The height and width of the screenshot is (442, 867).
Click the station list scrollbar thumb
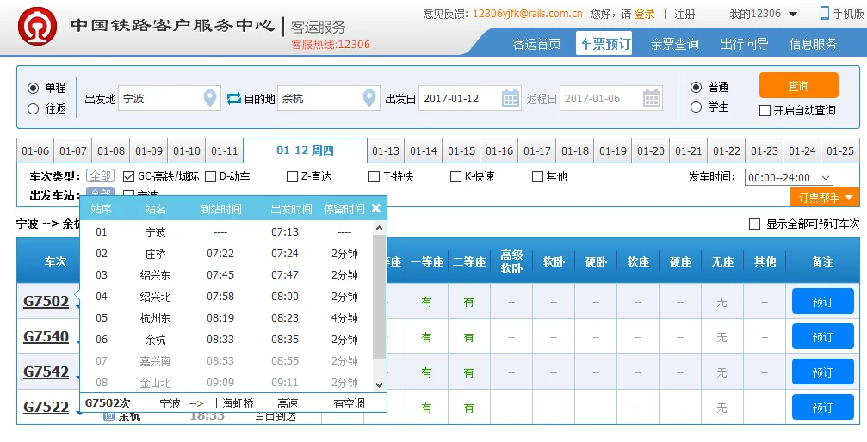click(380, 296)
